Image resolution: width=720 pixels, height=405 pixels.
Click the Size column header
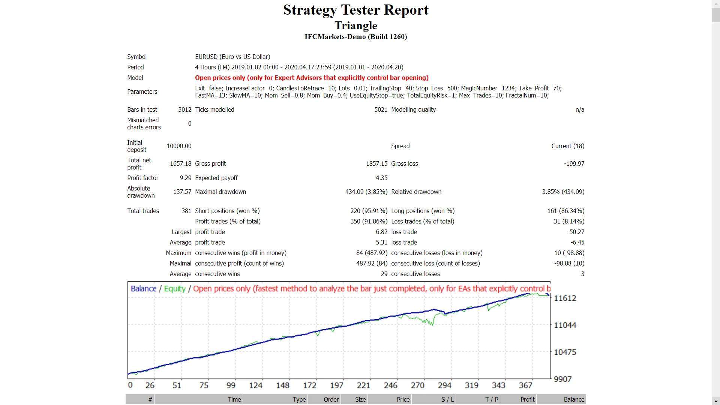(x=360, y=399)
